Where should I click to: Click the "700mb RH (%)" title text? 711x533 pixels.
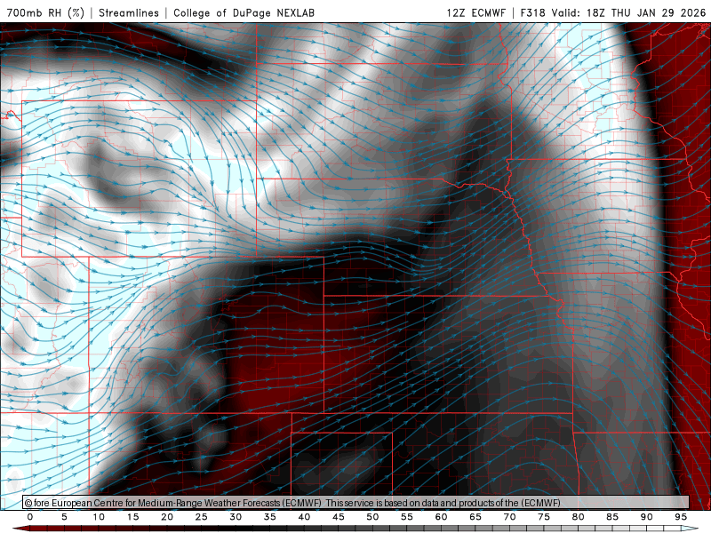(x=45, y=12)
